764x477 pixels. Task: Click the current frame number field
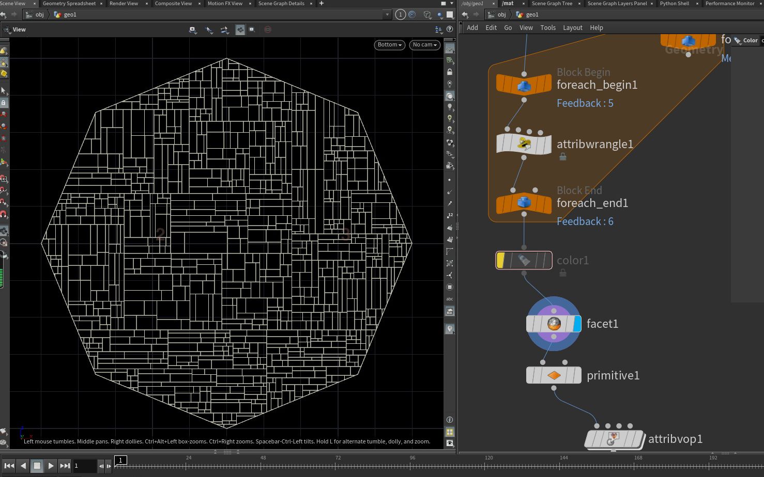[x=84, y=466]
